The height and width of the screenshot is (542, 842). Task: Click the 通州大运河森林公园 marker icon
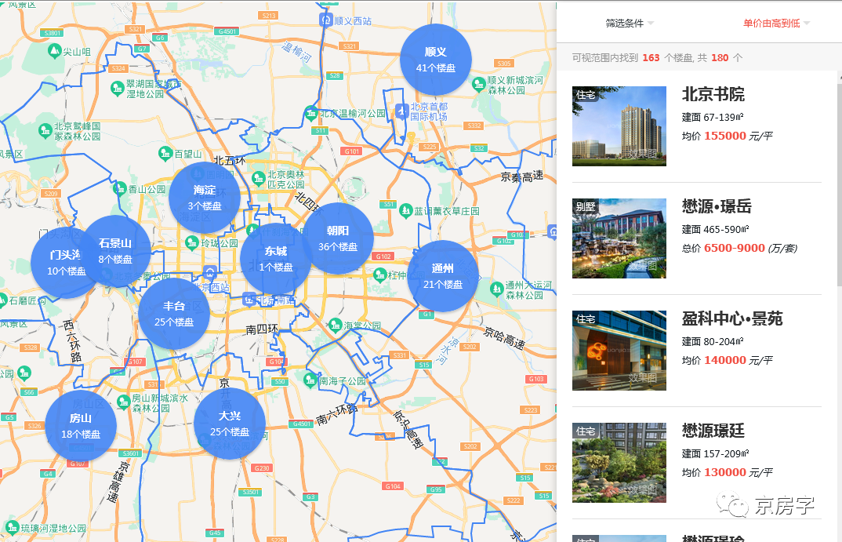(497, 289)
